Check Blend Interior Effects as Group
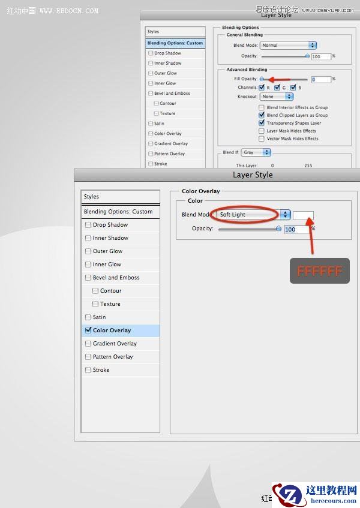 262,107
